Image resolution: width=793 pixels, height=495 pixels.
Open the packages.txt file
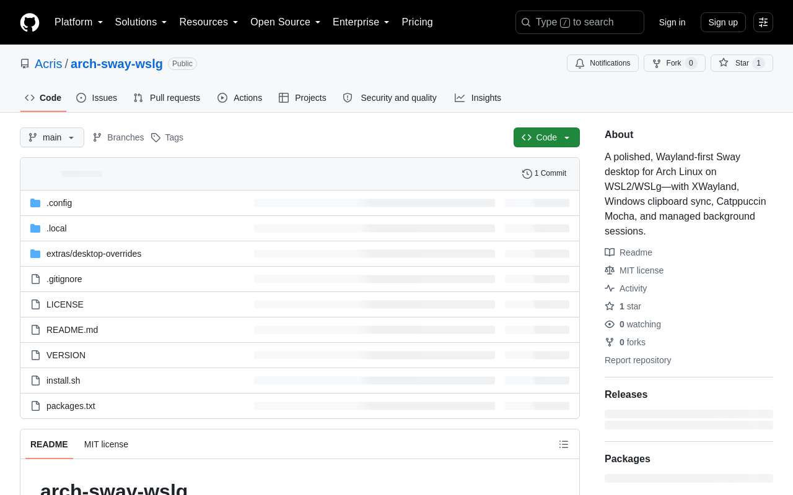[71, 406]
